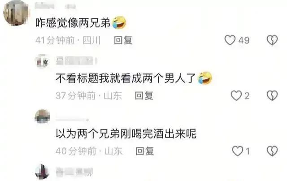Screen dimensions: 287x181
Task: Open username above '以为两个兄弟' comment
Action: coord(72,120)
